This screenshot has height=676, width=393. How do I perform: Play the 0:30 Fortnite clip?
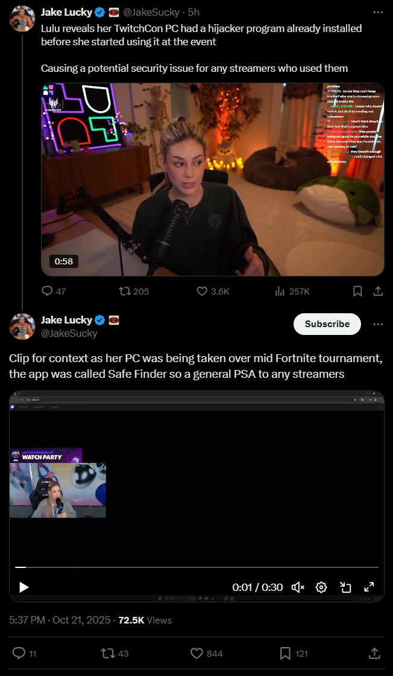click(24, 587)
